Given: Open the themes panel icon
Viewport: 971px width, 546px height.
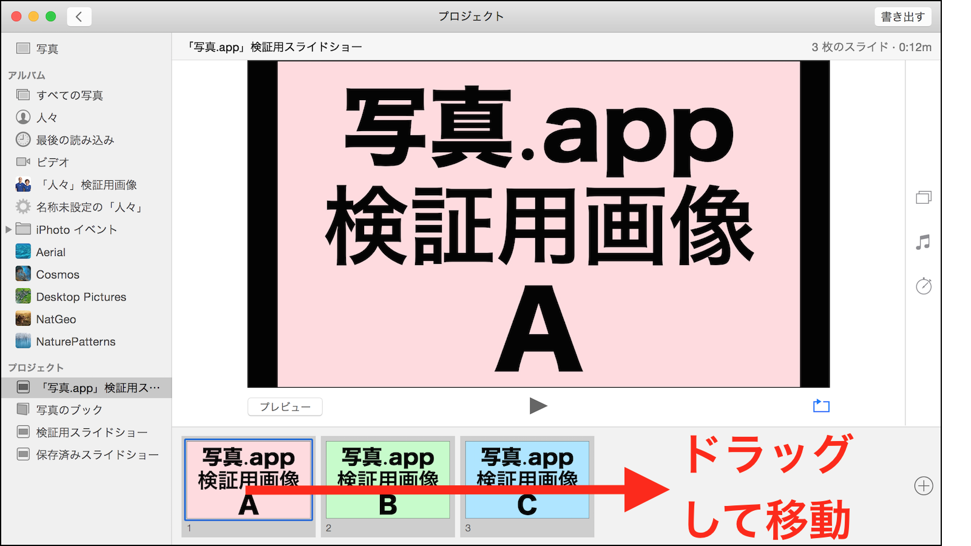Looking at the screenshot, I should [x=923, y=197].
